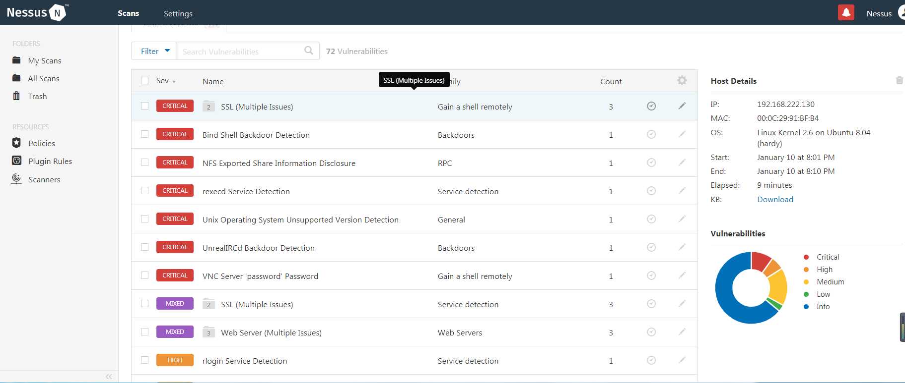Open the Nessus user account menu

(x=885, y=13)
